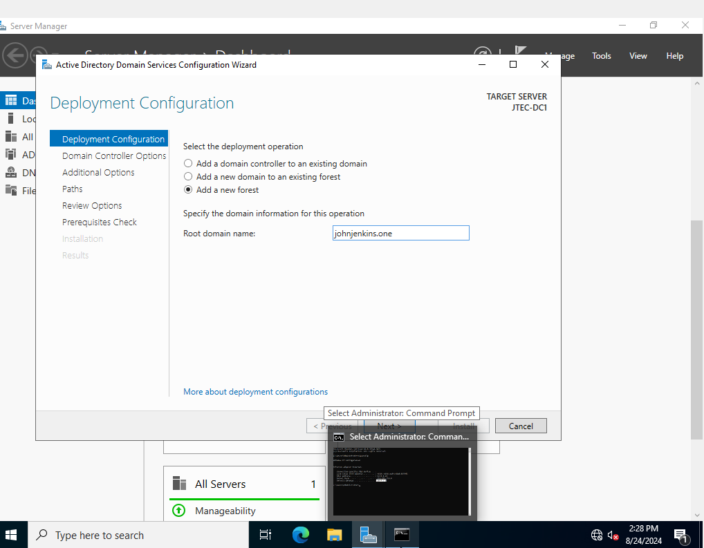Click the Cancel button in wizard
This screenshot has width=704, height=548.
[x=521, y=426]
